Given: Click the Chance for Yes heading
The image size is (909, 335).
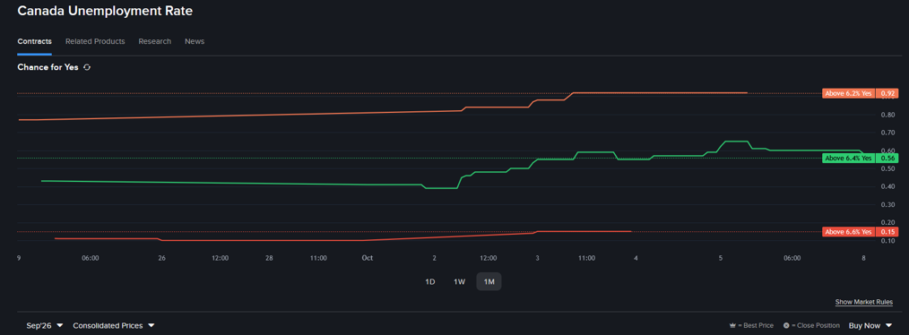Looking at the screenshot, I should tap(48, 67).
